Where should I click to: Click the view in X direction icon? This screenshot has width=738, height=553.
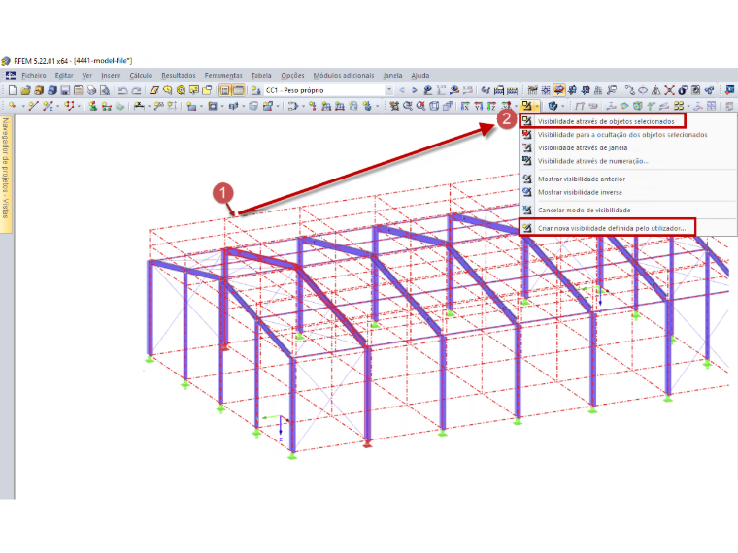tap(465, 106)
